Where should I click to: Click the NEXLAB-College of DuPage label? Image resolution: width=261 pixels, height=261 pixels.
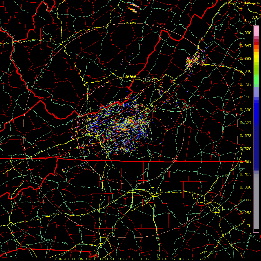[x=232, y=3]
